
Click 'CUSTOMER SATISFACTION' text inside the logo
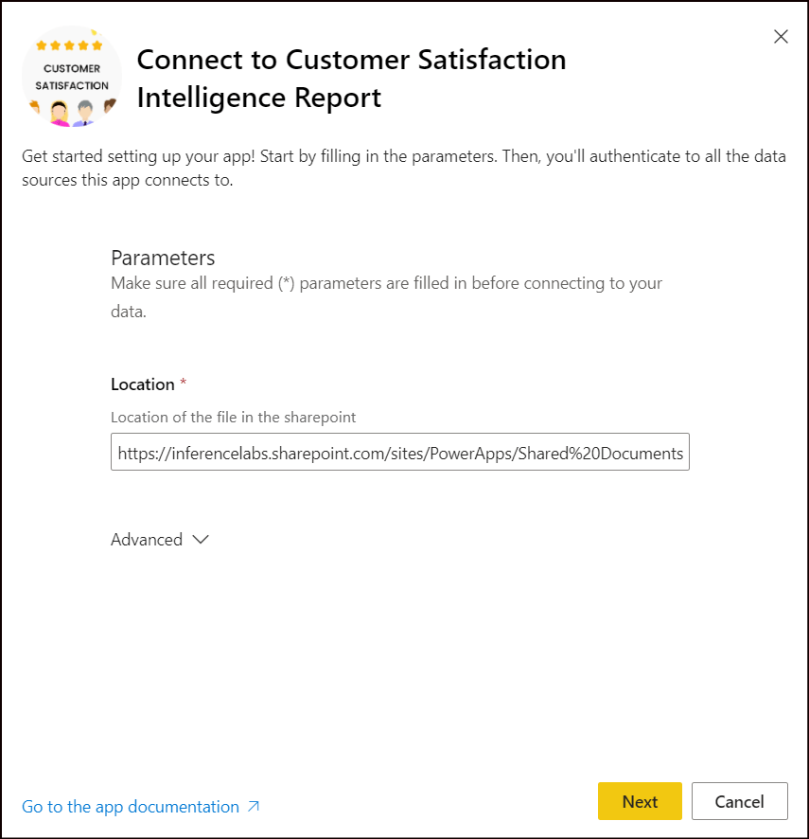pyautogui.click(x=72, y=77)
